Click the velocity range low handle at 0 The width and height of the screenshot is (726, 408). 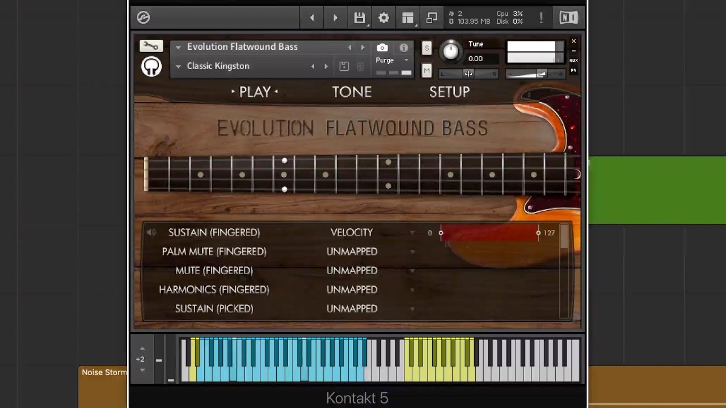(441, 232)
